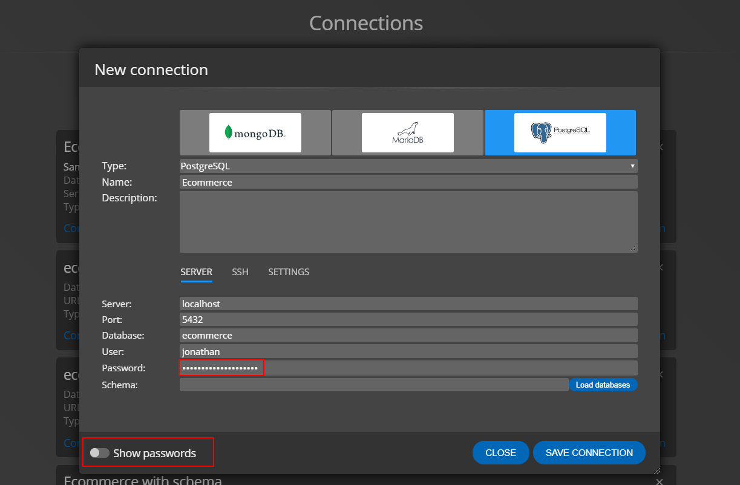Click into the Description text area
The height and width of the screenshot is (485, 740).
(408, 222)
